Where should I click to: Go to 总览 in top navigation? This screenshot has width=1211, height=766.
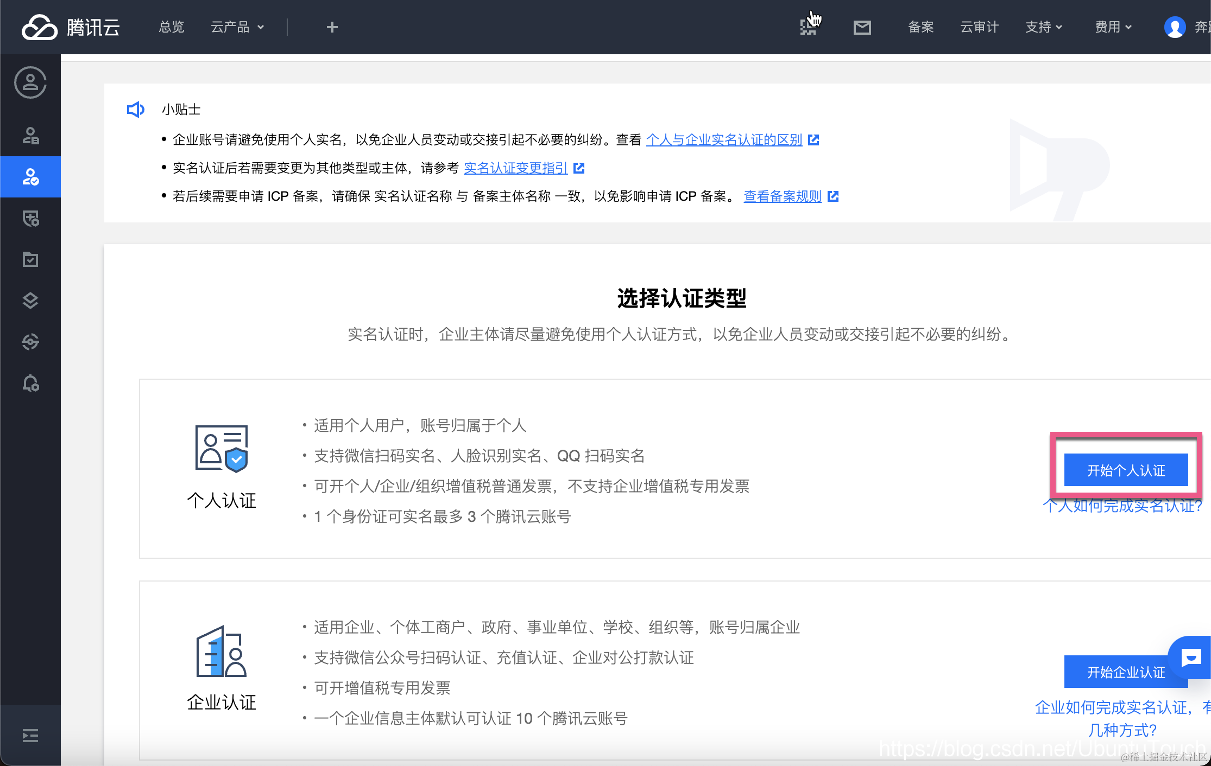point(172,27)
